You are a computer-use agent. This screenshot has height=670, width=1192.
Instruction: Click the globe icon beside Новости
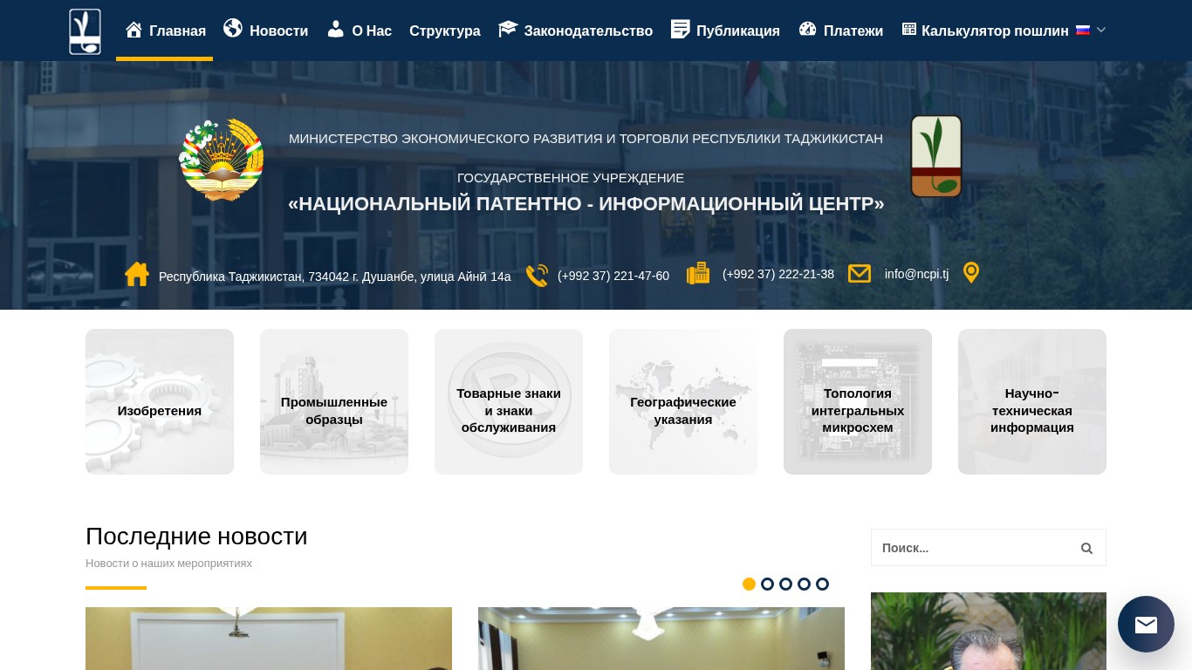point(232,28)
